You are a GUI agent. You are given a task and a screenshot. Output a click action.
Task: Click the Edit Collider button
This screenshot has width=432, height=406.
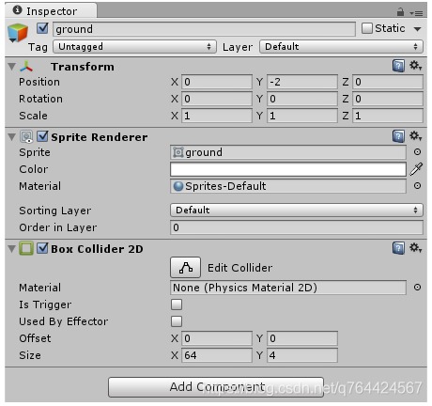(185, 268)
